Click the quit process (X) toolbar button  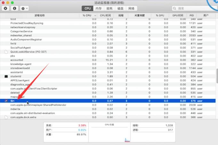coord(5,8)
